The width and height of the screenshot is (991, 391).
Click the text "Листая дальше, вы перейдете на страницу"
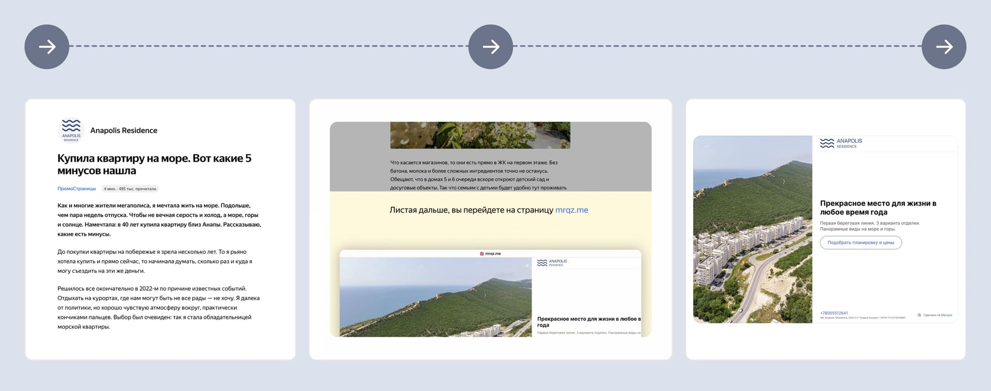(x=471, y=210)
